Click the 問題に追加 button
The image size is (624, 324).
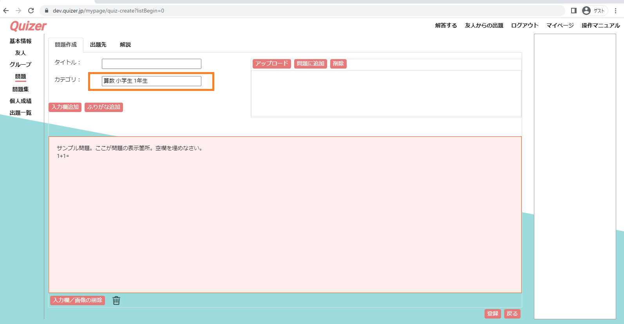pyautogui.click(x=311, y=64)
